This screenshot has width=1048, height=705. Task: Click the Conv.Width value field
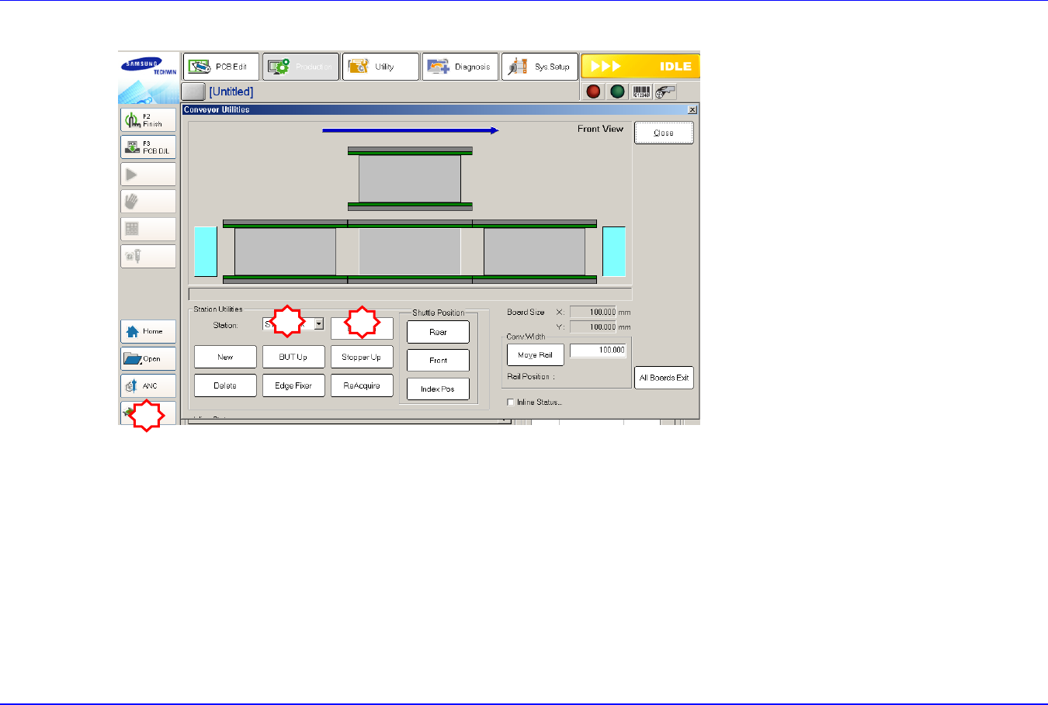coord(599,351)
